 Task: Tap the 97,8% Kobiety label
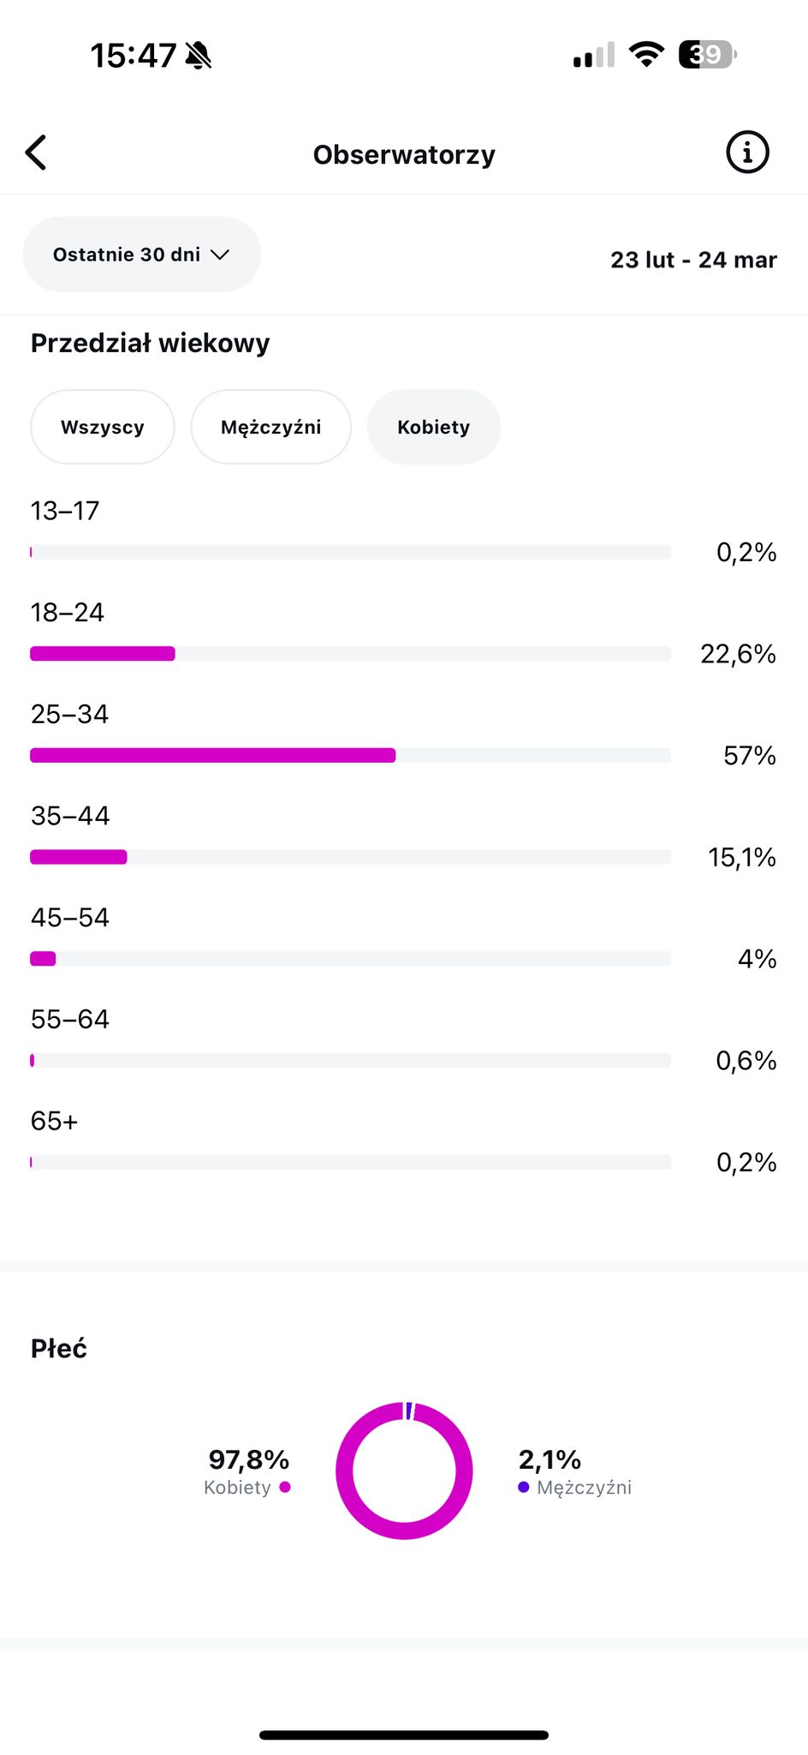coord(248,1471)
